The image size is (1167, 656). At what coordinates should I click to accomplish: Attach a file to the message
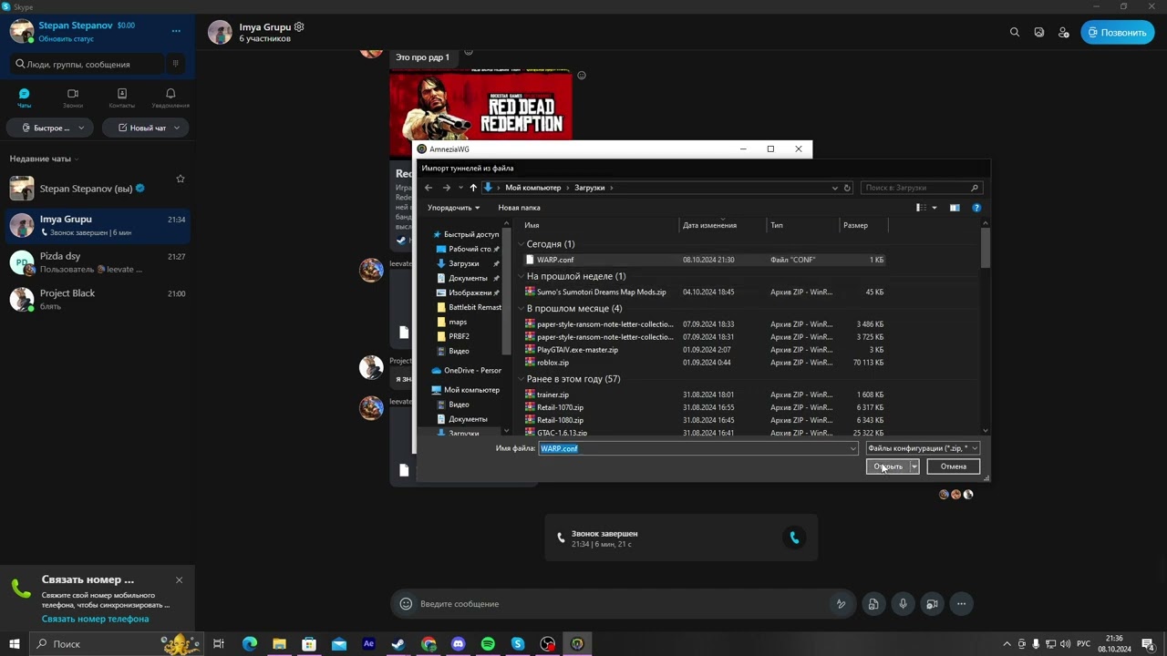[x=873, y=603]
